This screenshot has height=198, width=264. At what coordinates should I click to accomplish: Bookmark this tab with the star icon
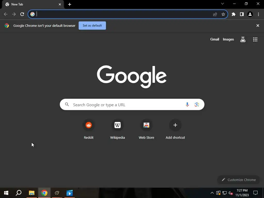coord(223,14)
